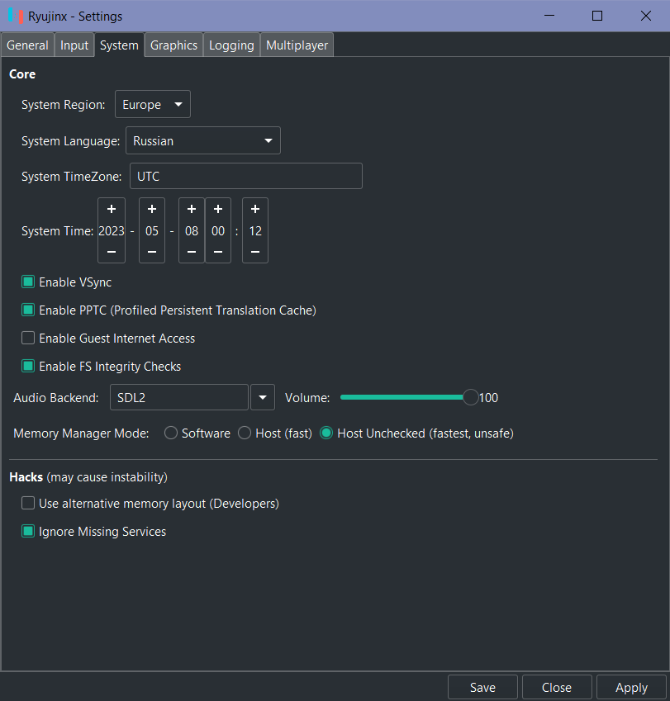Click the minutes value 12

pos(255,230)
